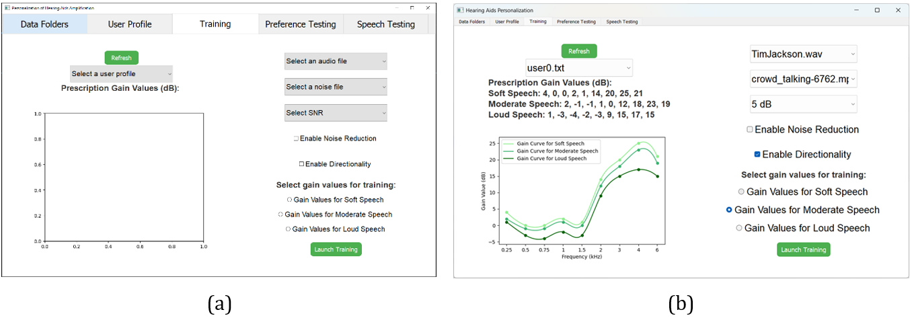Image resolution: width=910 pixels, height=318 pixels.
Task: Expand the 'Select an audio file' dropdown
Action: (x=336, y=61)
